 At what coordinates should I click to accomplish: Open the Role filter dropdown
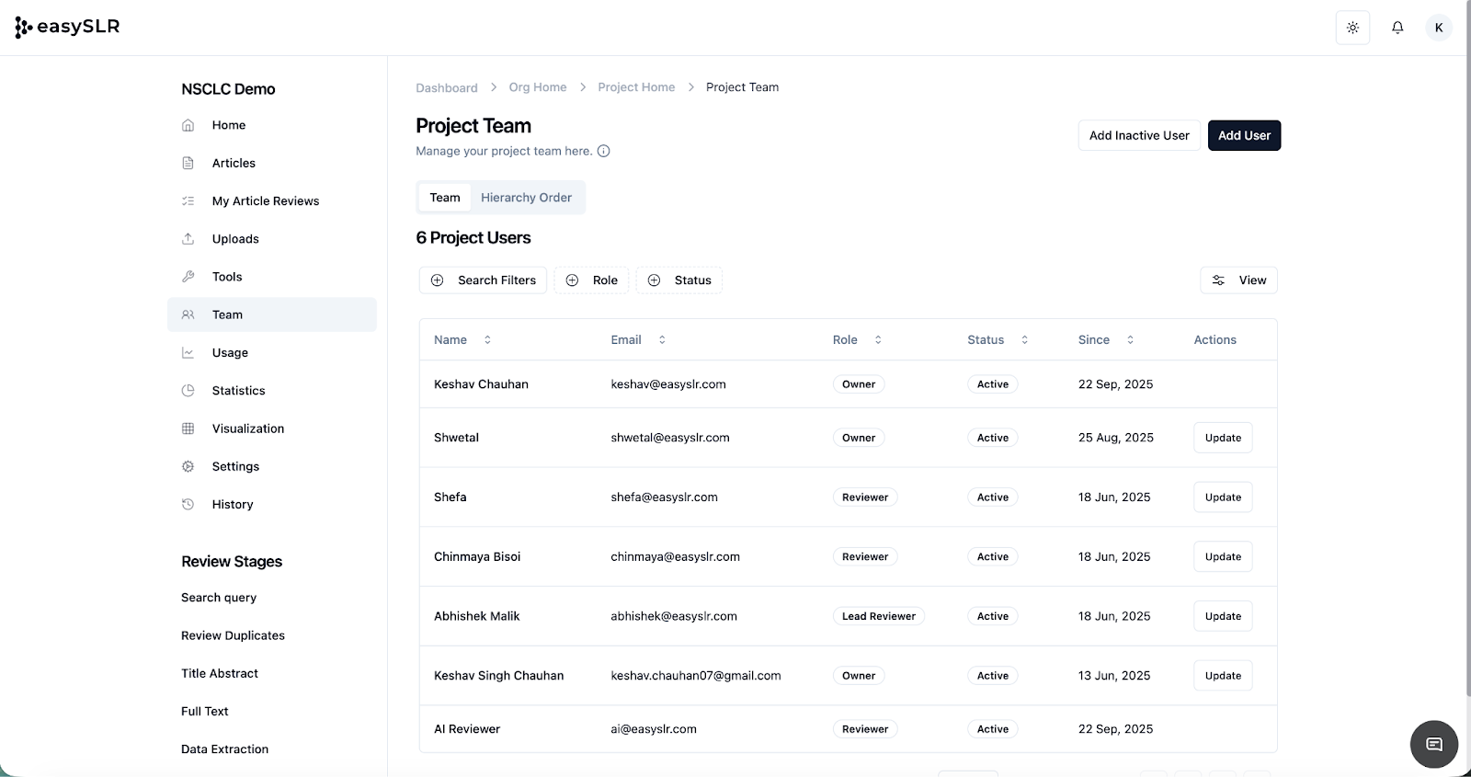click(592, 280)
